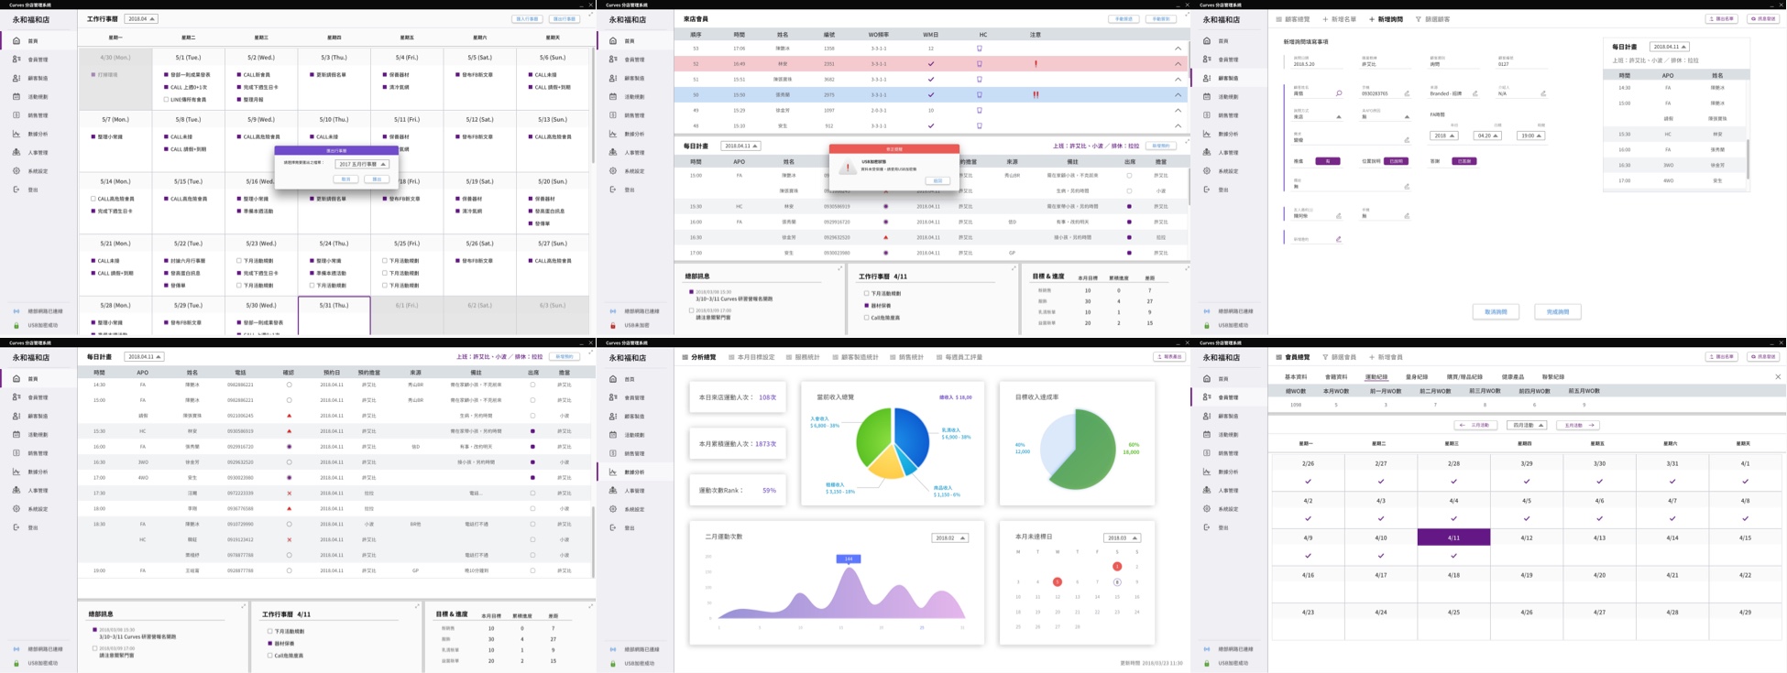The width and height of the screenshot is (1787, 673).
Task: Click 確認 in the USB warning dialog
Action: pos(937,181)
